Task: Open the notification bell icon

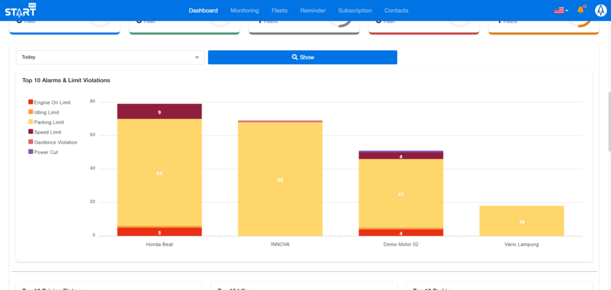Action: (580, 10)
